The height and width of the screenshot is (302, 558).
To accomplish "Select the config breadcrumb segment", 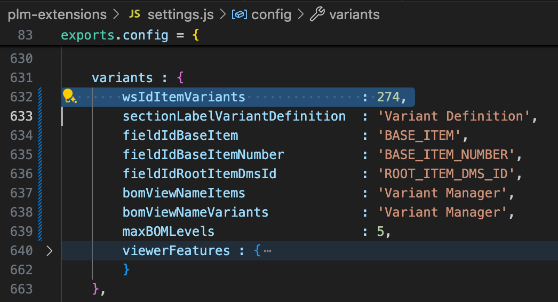I will pyautogui.click(x=271, y=14).
